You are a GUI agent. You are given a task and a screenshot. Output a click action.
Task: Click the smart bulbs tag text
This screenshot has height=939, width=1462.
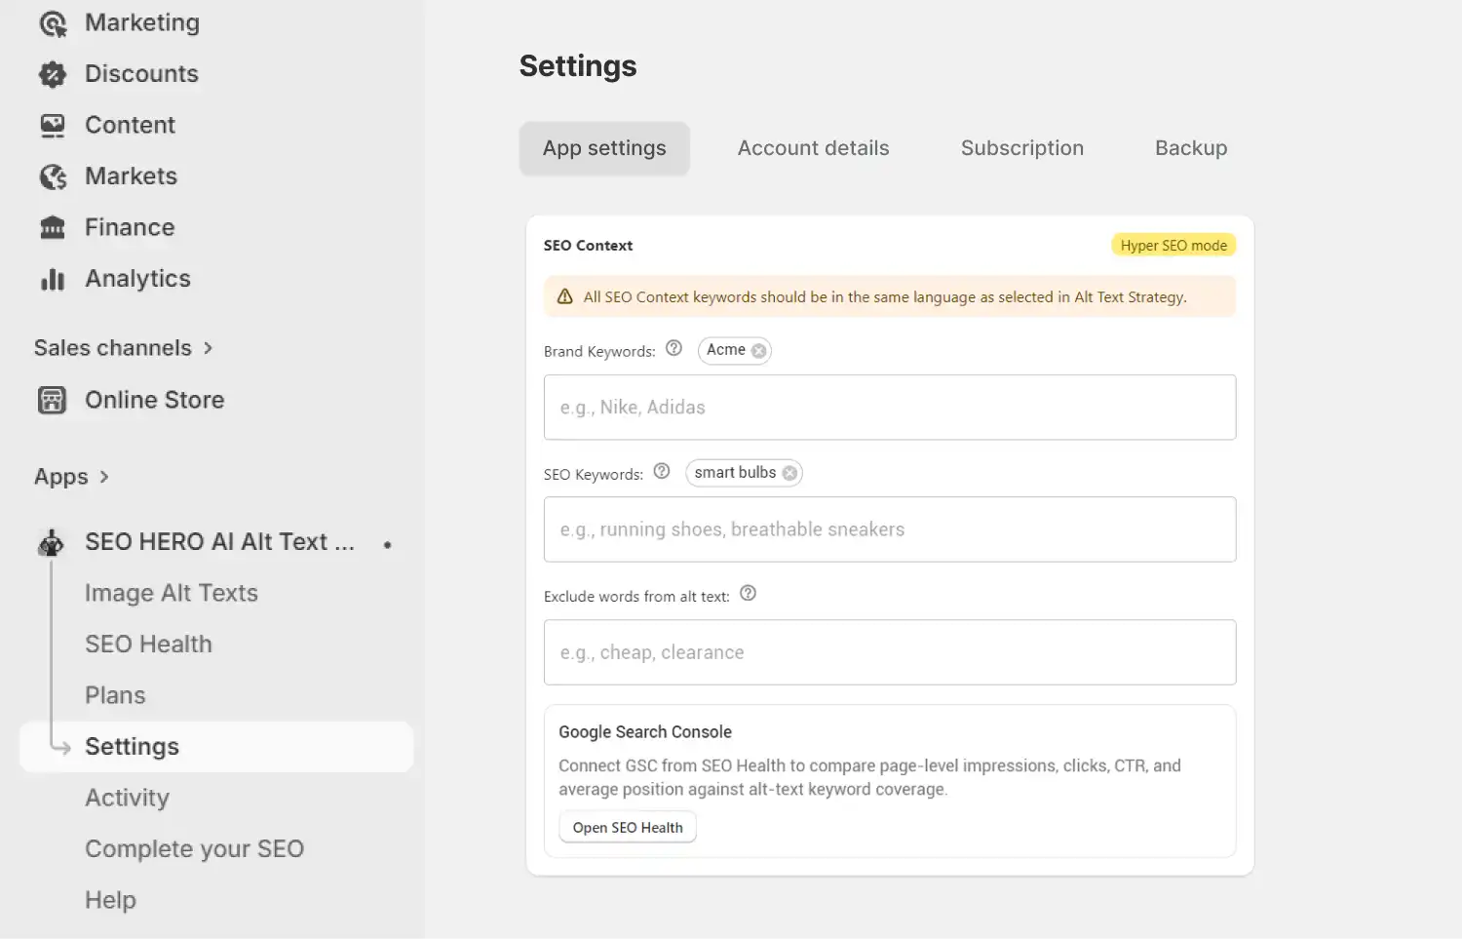tap(735, 473)
